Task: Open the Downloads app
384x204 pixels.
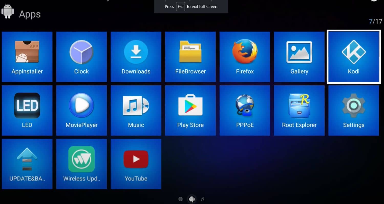Action: click(x=136, y=57)
